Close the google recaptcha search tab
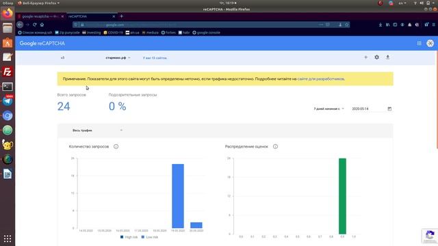The image size is (438, 246). (62, 16)
